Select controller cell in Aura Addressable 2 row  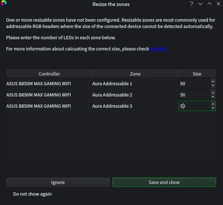(49, 95)
